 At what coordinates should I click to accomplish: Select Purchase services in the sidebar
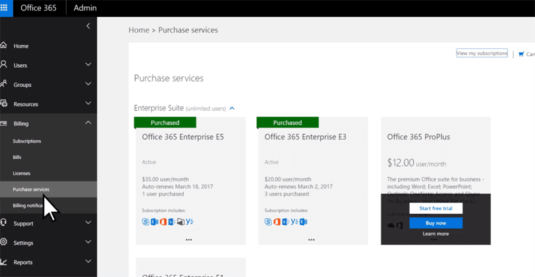pyautogui.click(x=48, y=189)
